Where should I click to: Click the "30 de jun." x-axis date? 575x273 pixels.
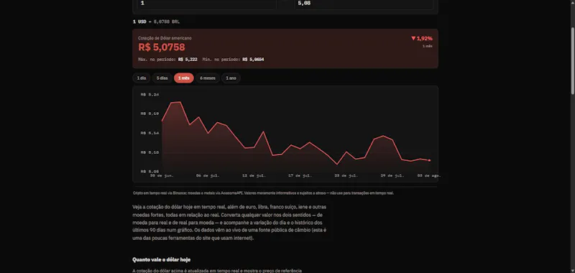pos(162,176)
